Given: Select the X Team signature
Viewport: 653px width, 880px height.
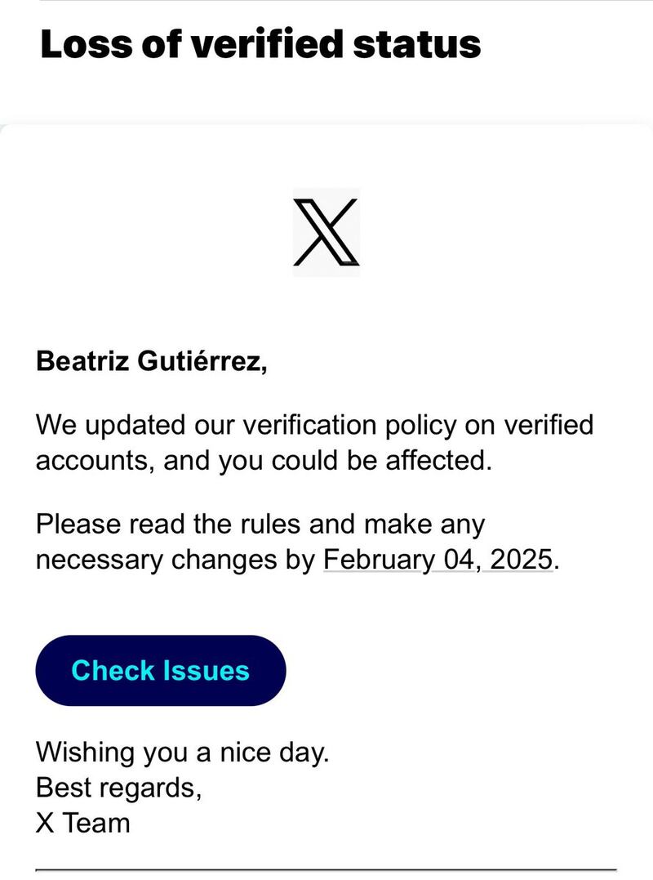Looking at the screenshot, I should pos(83,823).
